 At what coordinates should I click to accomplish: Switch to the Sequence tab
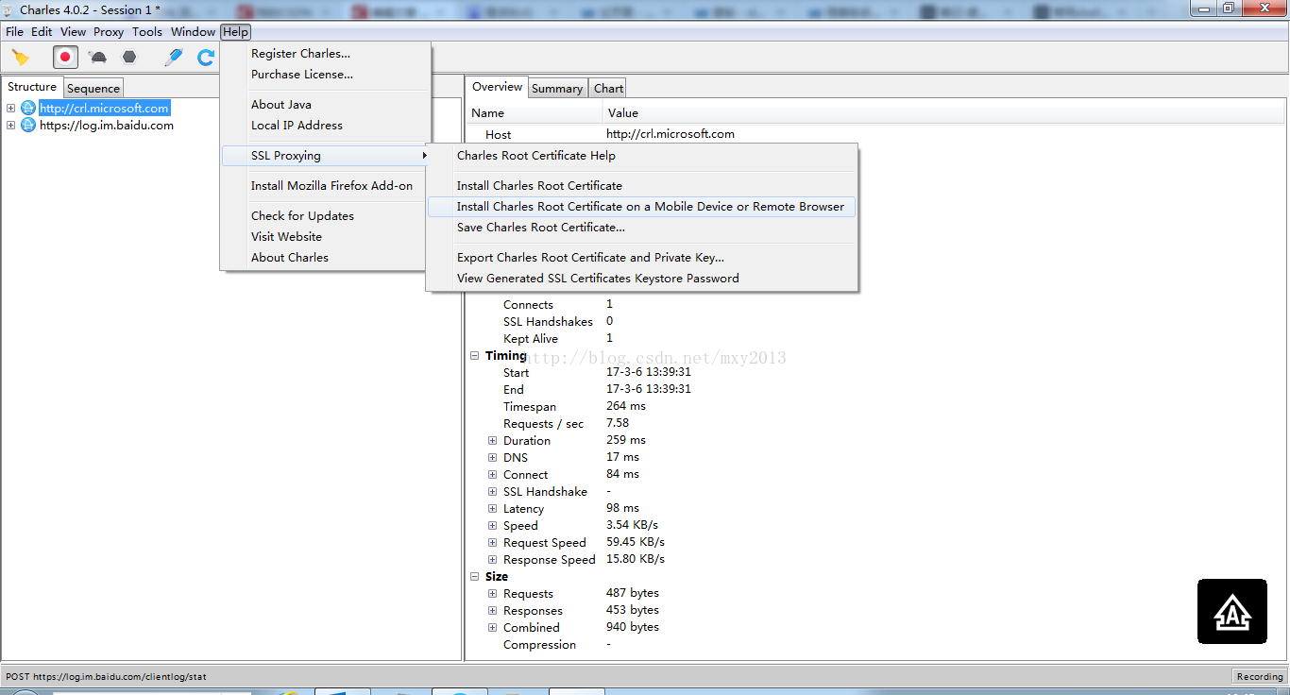(x=93, y=88)
